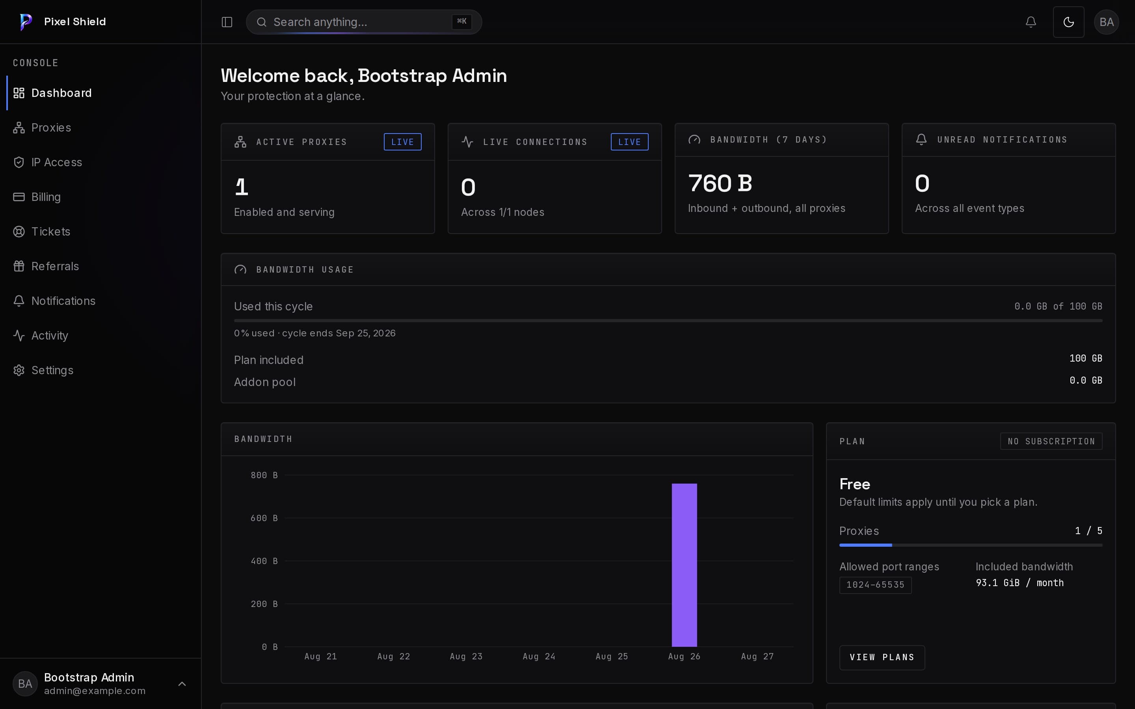Toggle dark mode with the moon icon

[x=1068, y=22]
